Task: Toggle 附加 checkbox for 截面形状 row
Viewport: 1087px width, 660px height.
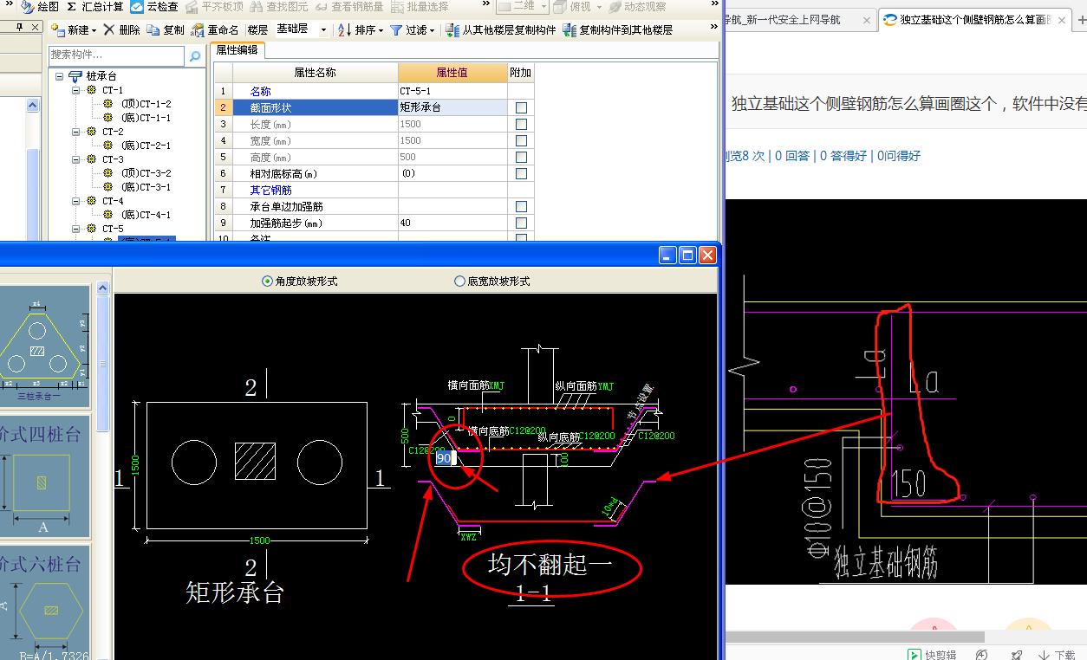Action: [x=521, y=108]
